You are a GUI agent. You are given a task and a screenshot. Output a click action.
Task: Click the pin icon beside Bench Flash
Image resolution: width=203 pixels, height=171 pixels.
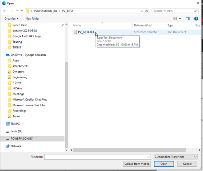(x=62, y=25)
